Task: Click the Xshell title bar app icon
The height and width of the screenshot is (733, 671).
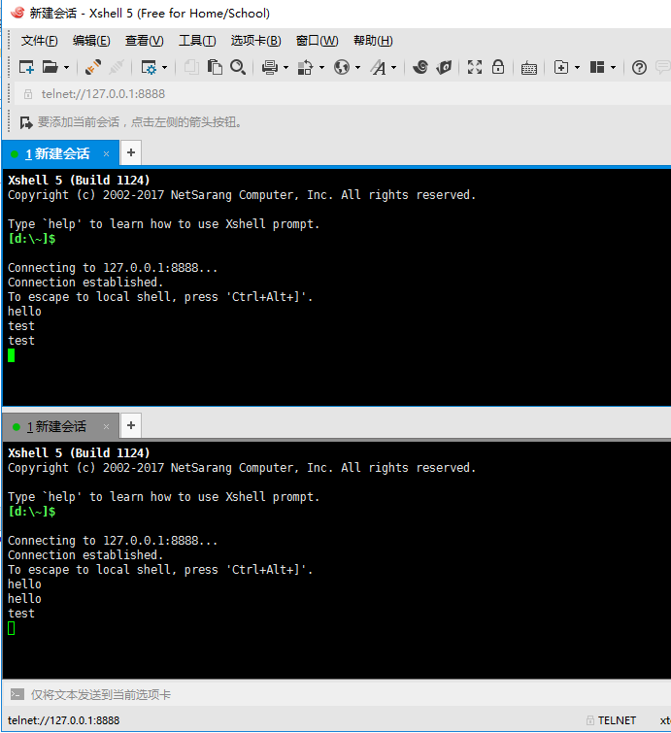Action: click(17, 13)
